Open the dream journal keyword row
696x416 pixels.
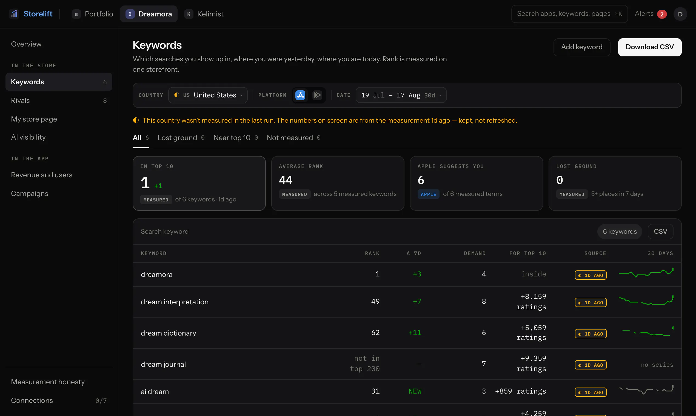[x=407, y=365]
